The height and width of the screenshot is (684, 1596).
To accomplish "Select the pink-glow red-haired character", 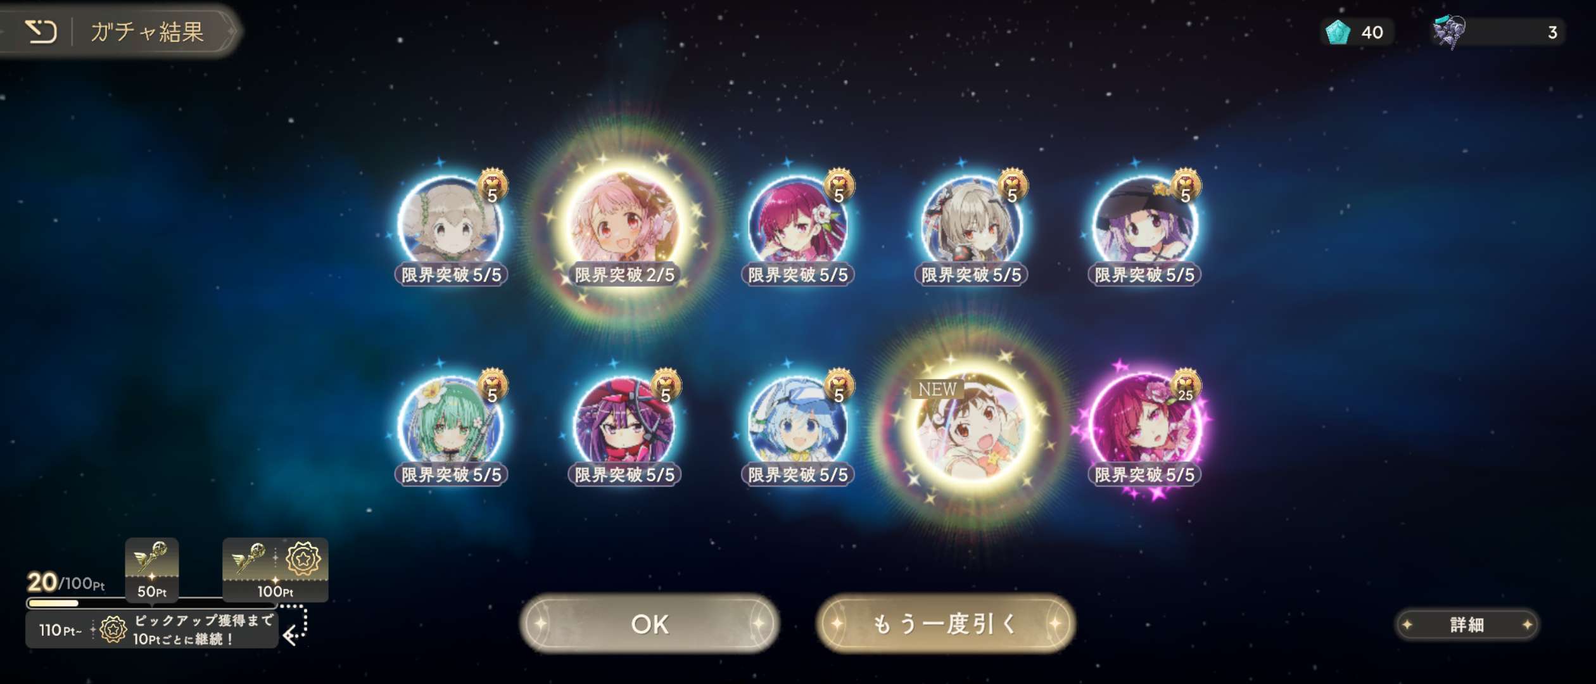I will click(x=1145, y=423).
